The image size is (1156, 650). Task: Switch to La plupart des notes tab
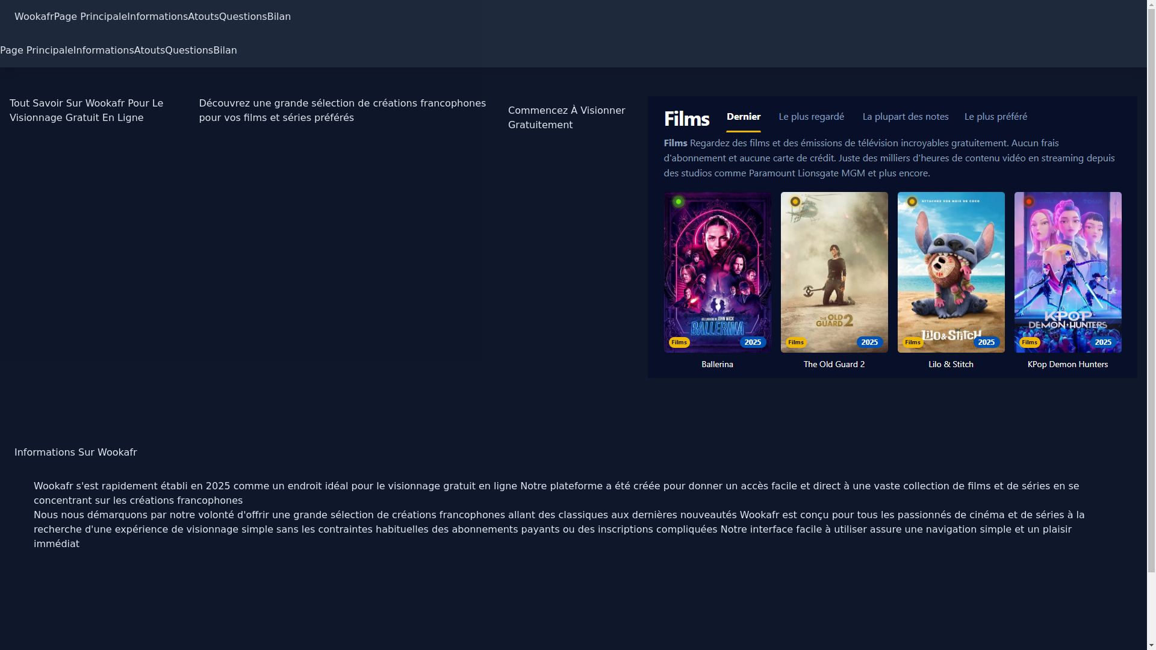tap(906, 117)
